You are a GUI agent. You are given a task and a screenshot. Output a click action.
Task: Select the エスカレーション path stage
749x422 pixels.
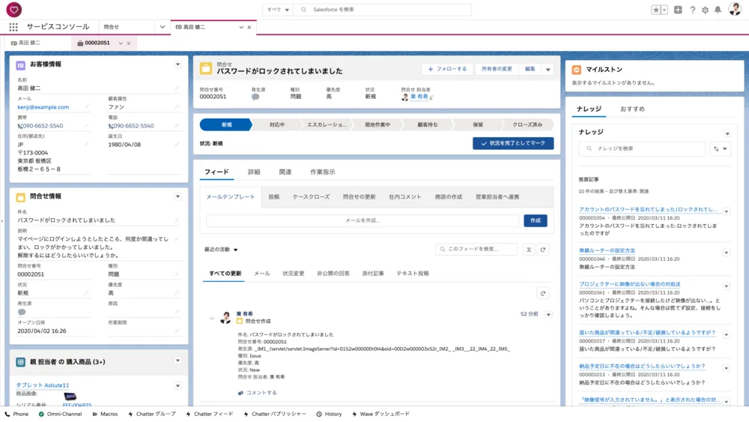327,124
